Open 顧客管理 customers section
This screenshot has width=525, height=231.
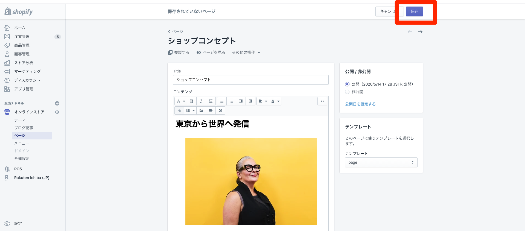tap(22, 54)
